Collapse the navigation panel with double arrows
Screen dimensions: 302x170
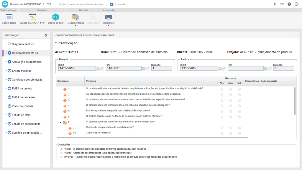tap(46, 35)
